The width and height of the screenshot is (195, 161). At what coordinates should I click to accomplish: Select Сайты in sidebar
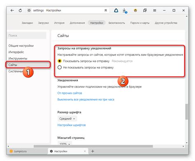[28, 65]
